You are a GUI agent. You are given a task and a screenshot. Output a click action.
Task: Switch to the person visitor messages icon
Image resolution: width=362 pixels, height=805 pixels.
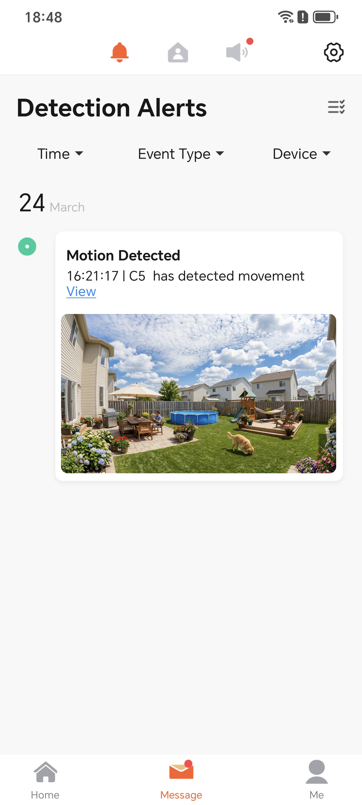(178, 52)
